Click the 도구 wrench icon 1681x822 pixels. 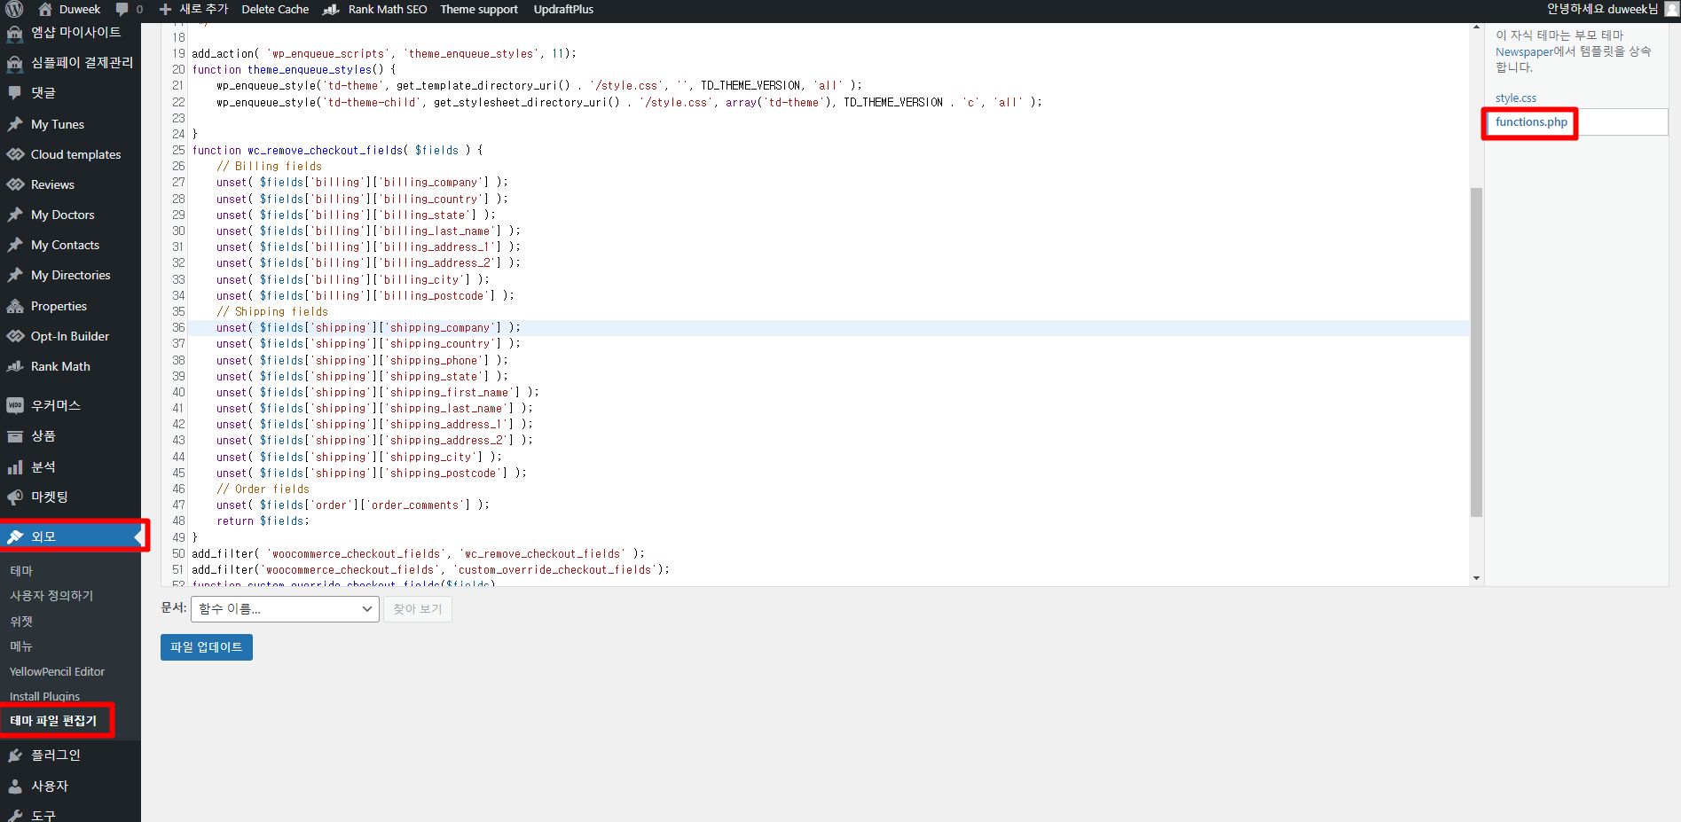coord(15,815)
